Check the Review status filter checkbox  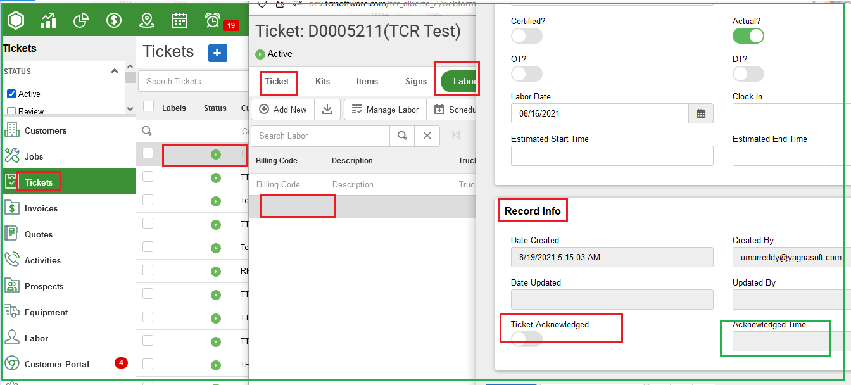11,111
